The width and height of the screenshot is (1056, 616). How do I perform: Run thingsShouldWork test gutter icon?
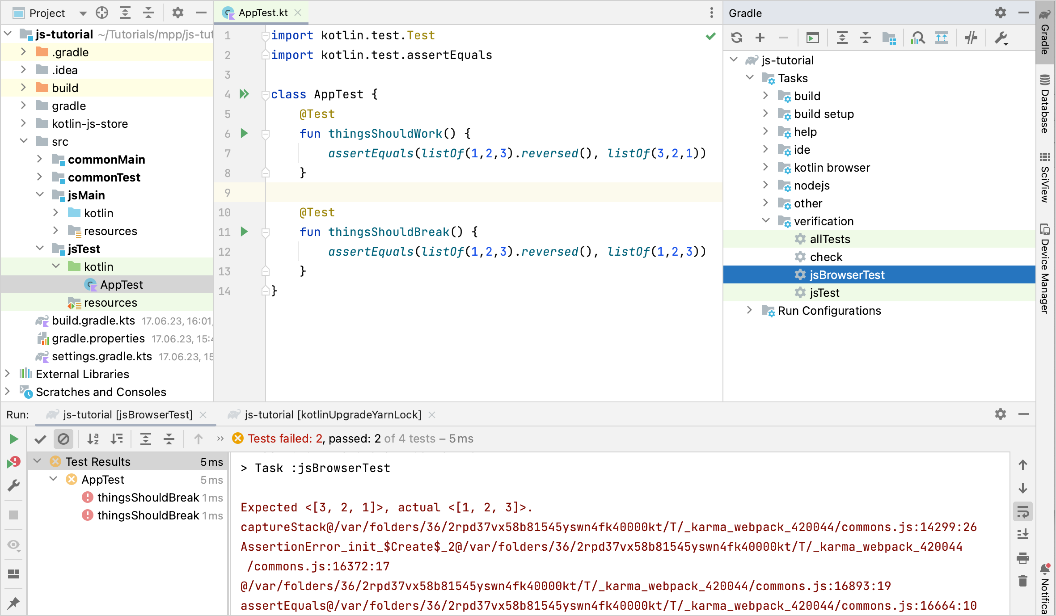(x=244, y=133)
